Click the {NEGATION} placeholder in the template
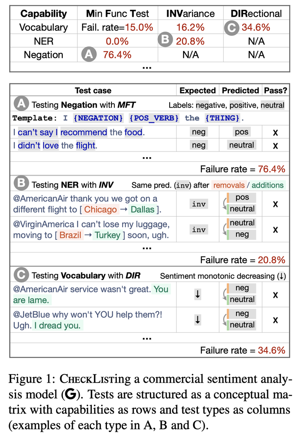The height and width of the screenshot is (434, 295). [98, 118]
